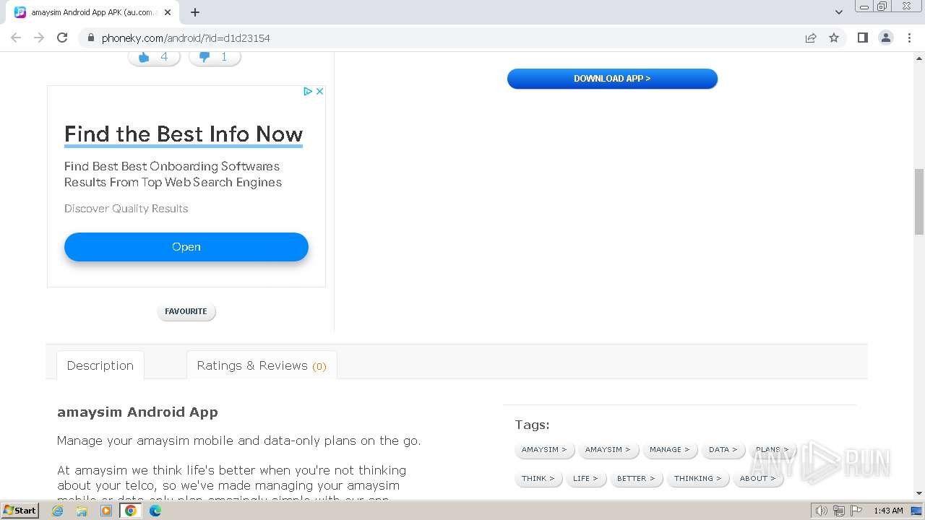This screenshot has width=925, height=520.
Task: Reload the page
Action: [62, 38]
